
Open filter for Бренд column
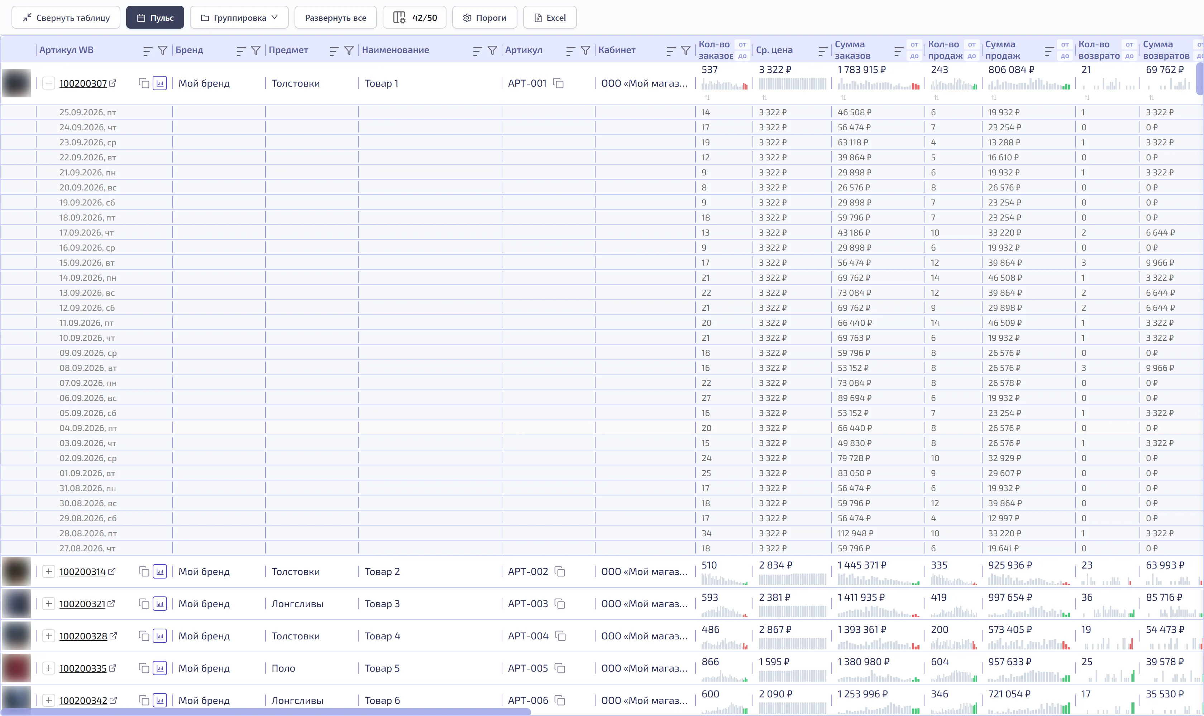click(256, 50)
